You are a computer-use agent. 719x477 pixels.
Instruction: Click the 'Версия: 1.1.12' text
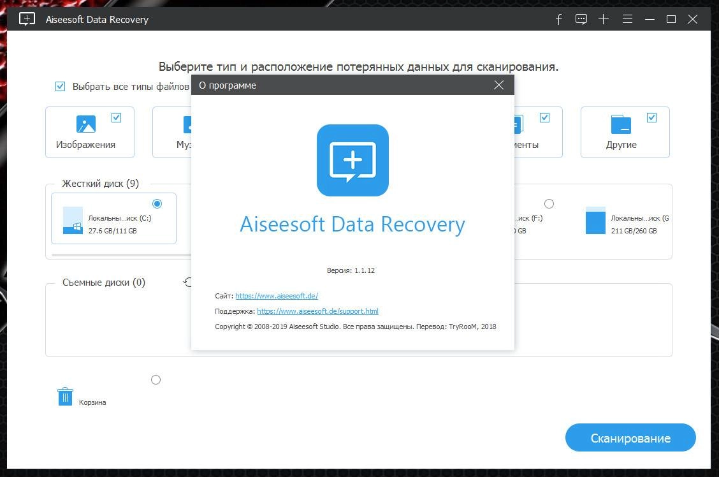click(x=351, y=270)
